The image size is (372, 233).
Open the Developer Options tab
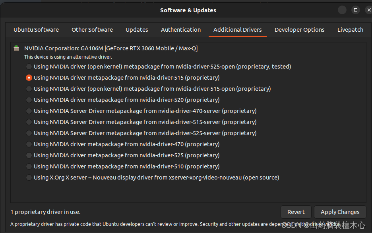tap(299, 30)
